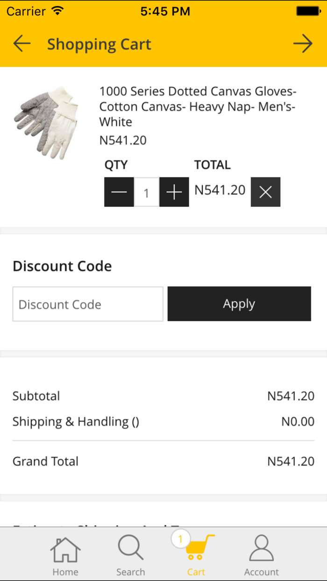Increase glove quantity with the plus button
This screenshot has height=581, width=327.
(174, 192)
